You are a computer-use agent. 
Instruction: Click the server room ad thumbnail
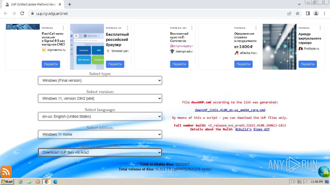tap(279, 47)
